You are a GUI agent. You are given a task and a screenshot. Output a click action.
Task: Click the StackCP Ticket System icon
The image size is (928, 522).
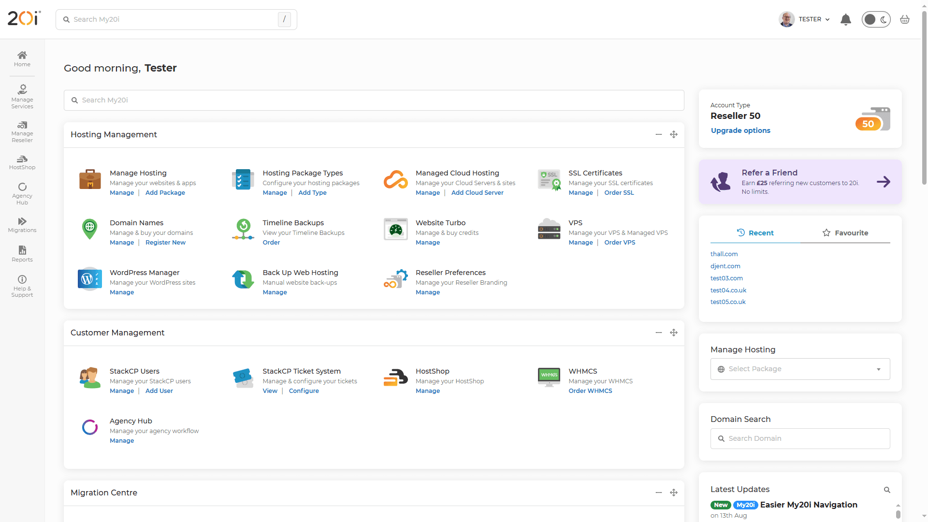coord(243,377)
